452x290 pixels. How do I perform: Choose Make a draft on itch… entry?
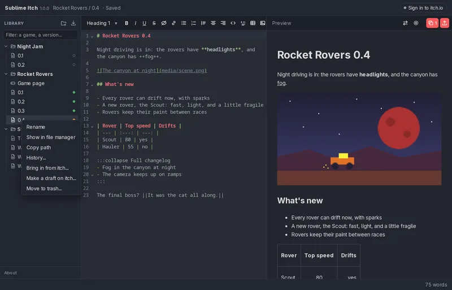[x=51, y=178]
